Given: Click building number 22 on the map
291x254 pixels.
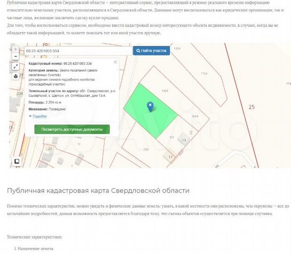Looking at the screenshot, I should click(50, 148).
